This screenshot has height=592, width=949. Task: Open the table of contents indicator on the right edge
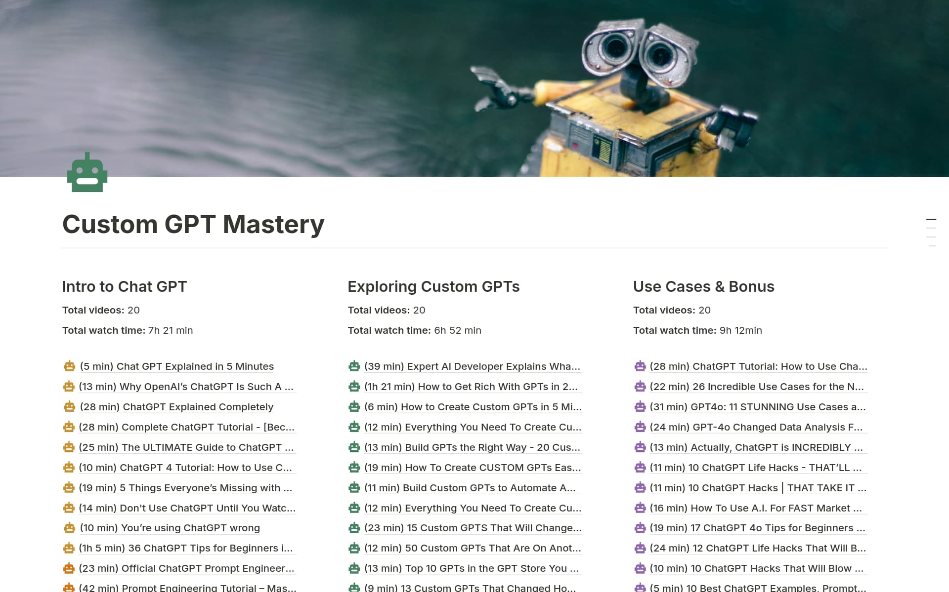tap(931, 232)
